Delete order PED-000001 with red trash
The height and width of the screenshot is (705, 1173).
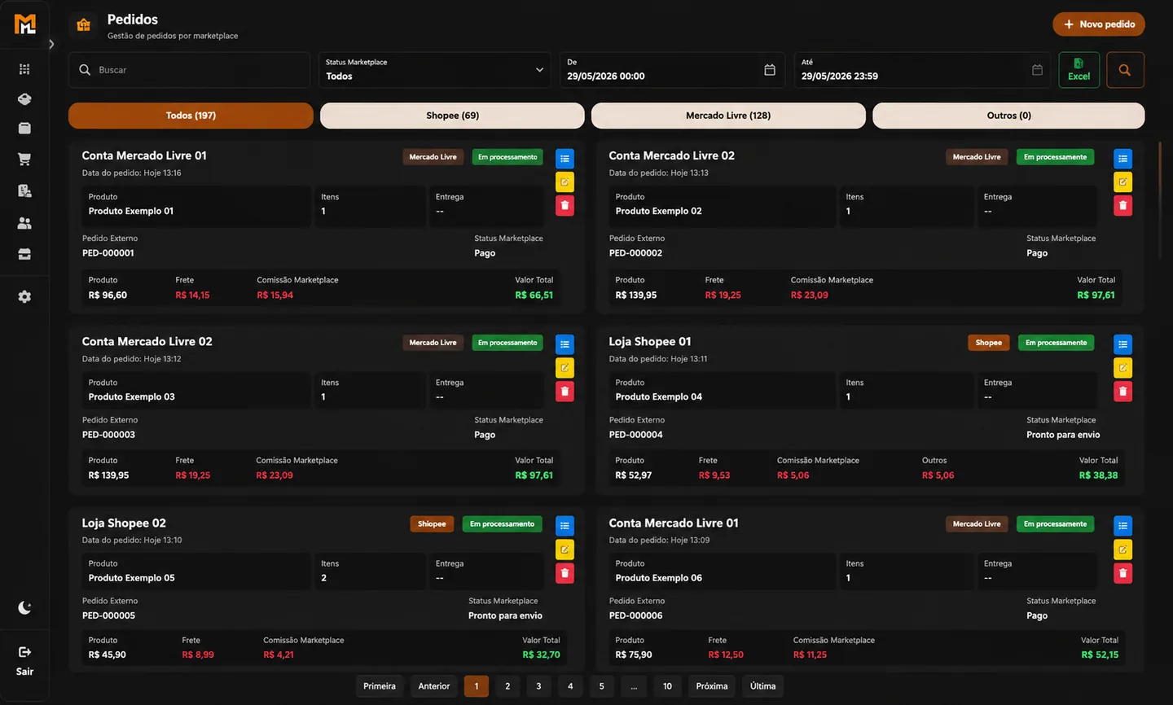[565, 206]
